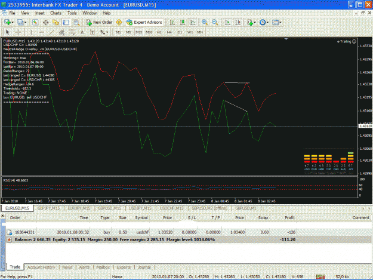Switch to Bar Chart mode

click(172, 22)
